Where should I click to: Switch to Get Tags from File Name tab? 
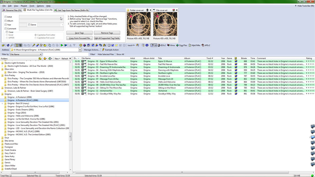coord(71,10)
